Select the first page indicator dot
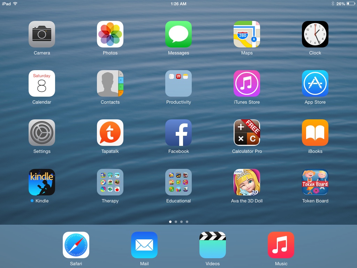This screenshot has width=357, height=268. tap(170, 222)
